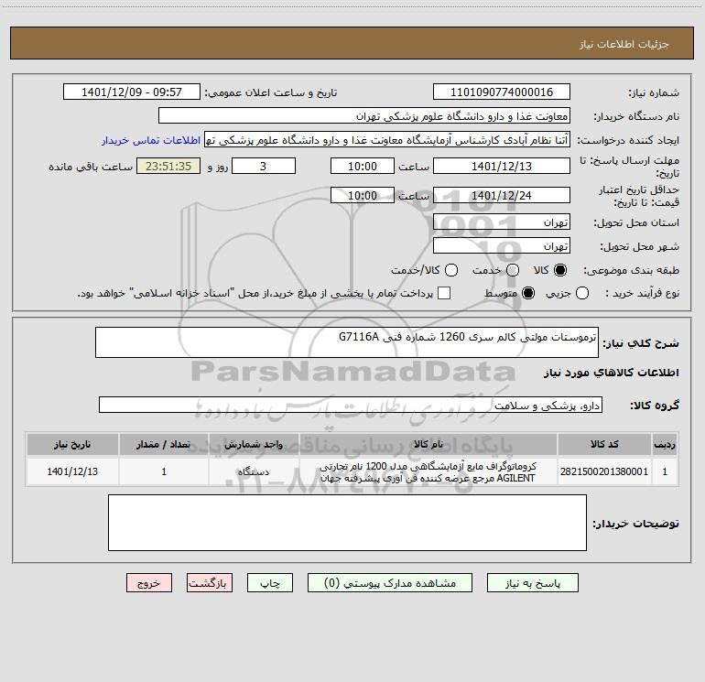Select the خدمت radio button
The width and height of the screenshot is (705, 682).
[513, 270]
